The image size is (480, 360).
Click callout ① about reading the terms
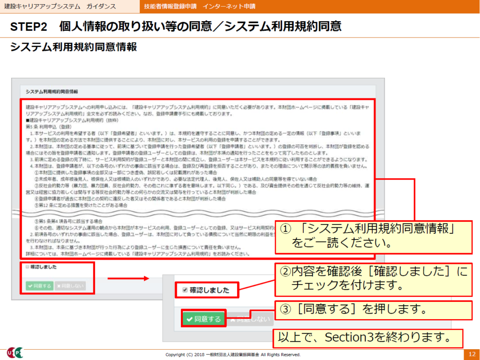coord(373,236)
